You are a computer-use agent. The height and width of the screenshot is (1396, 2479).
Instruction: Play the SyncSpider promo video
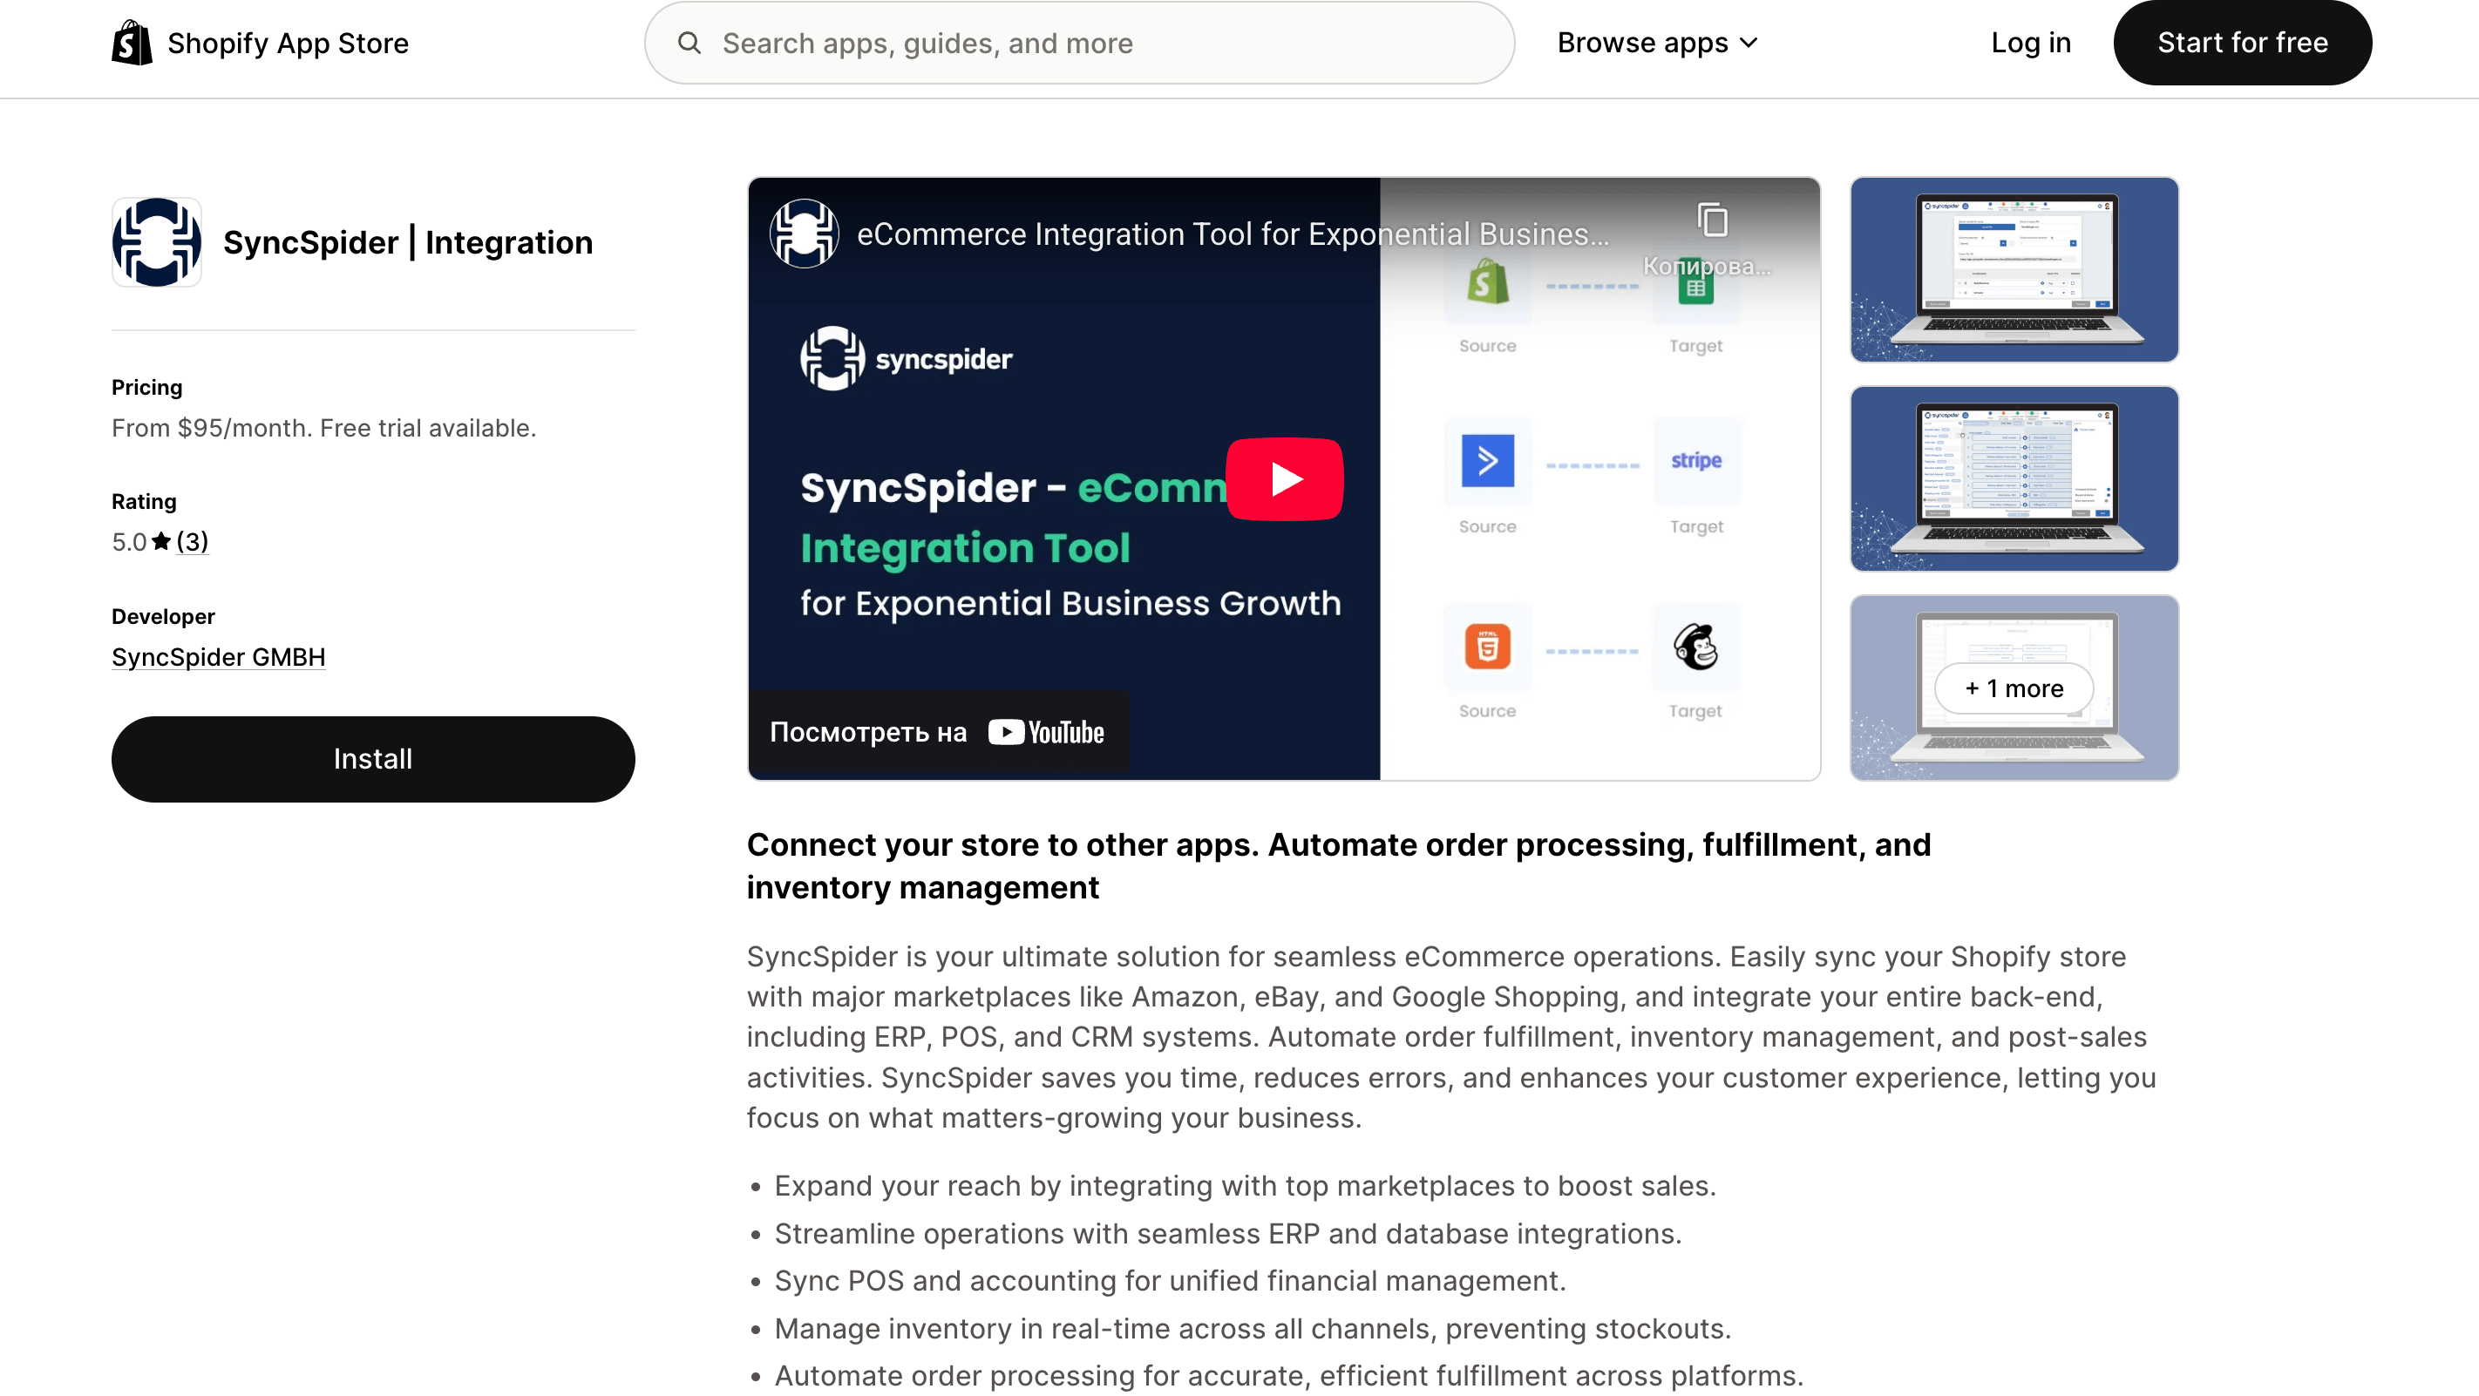pyautogui.click(x=1285, y=478)
